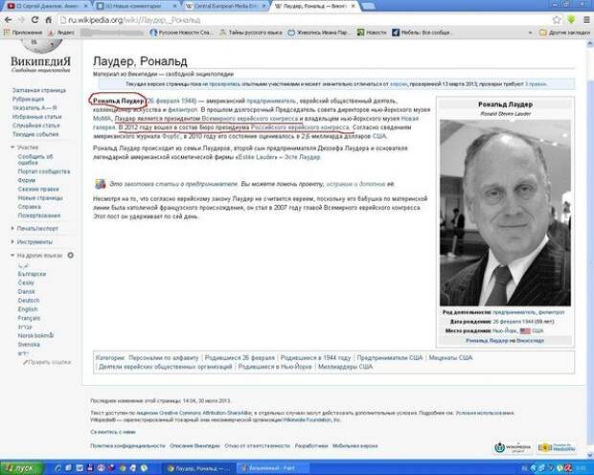Click the Wikipedia globe logo
The image size is (594, 475).
coord(40,47)
